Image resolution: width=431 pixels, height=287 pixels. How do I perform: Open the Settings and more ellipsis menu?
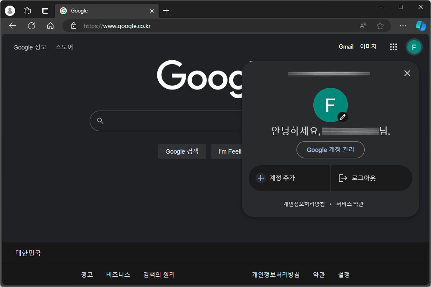tap(403, 26)
